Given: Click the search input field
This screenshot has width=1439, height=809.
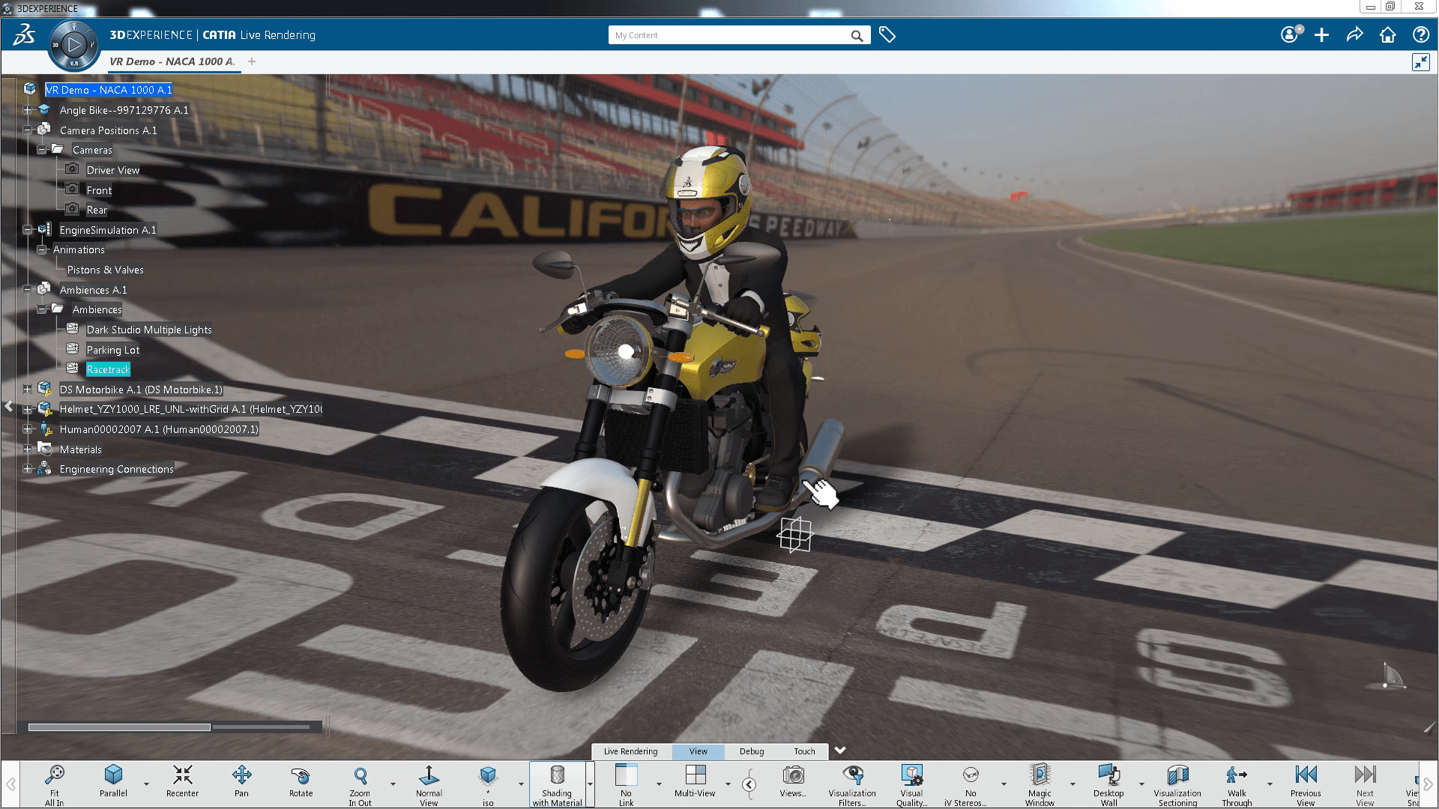Looking at the screenshot, I should (x=734, y=34).
